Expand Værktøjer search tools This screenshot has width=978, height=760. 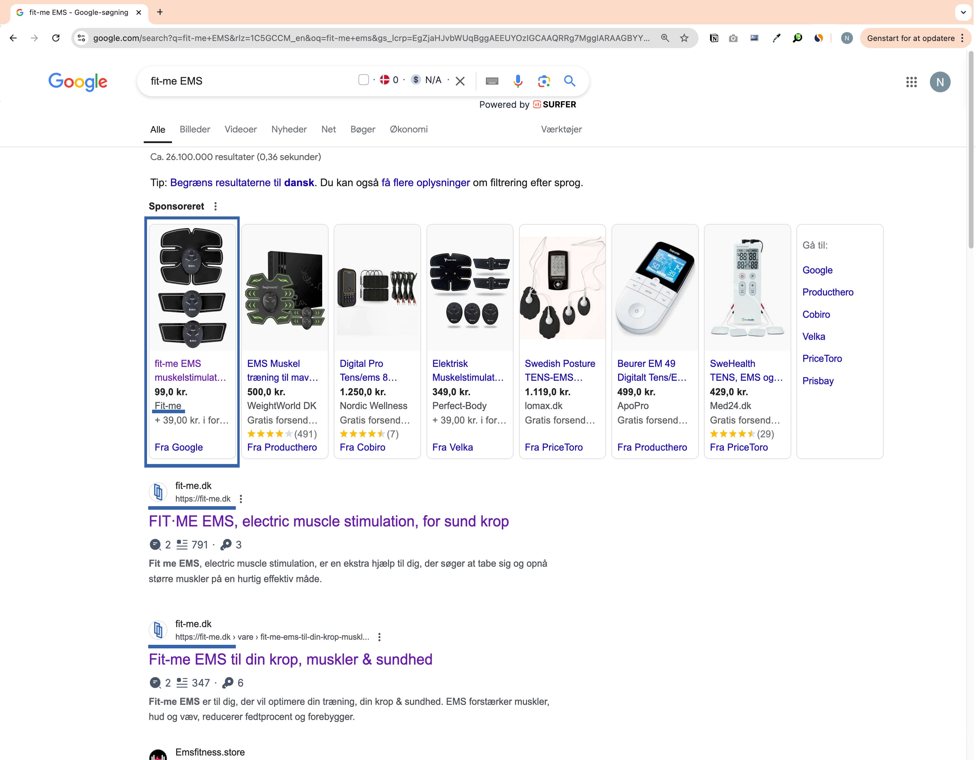561,129
